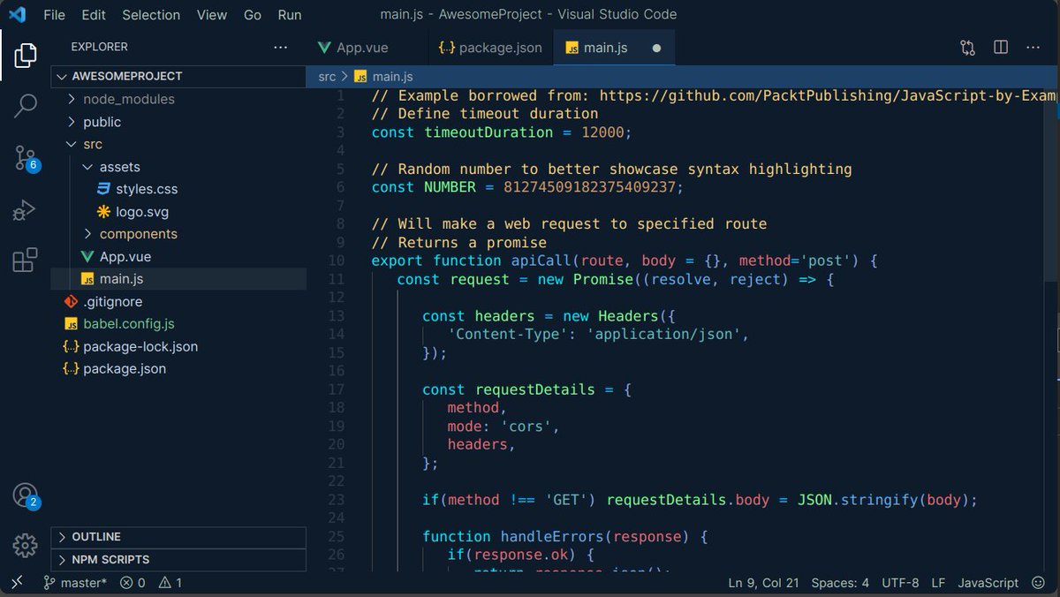Click the number 81274509182375409237 in line 6
The image size is (1060, 597).
click(590, 187)
